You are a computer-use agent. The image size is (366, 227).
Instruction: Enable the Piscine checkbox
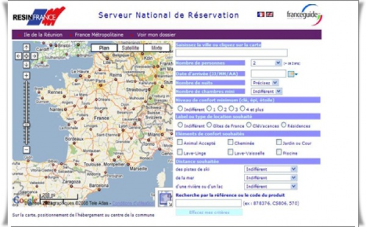pyautogui.click(x=279, y=152)
